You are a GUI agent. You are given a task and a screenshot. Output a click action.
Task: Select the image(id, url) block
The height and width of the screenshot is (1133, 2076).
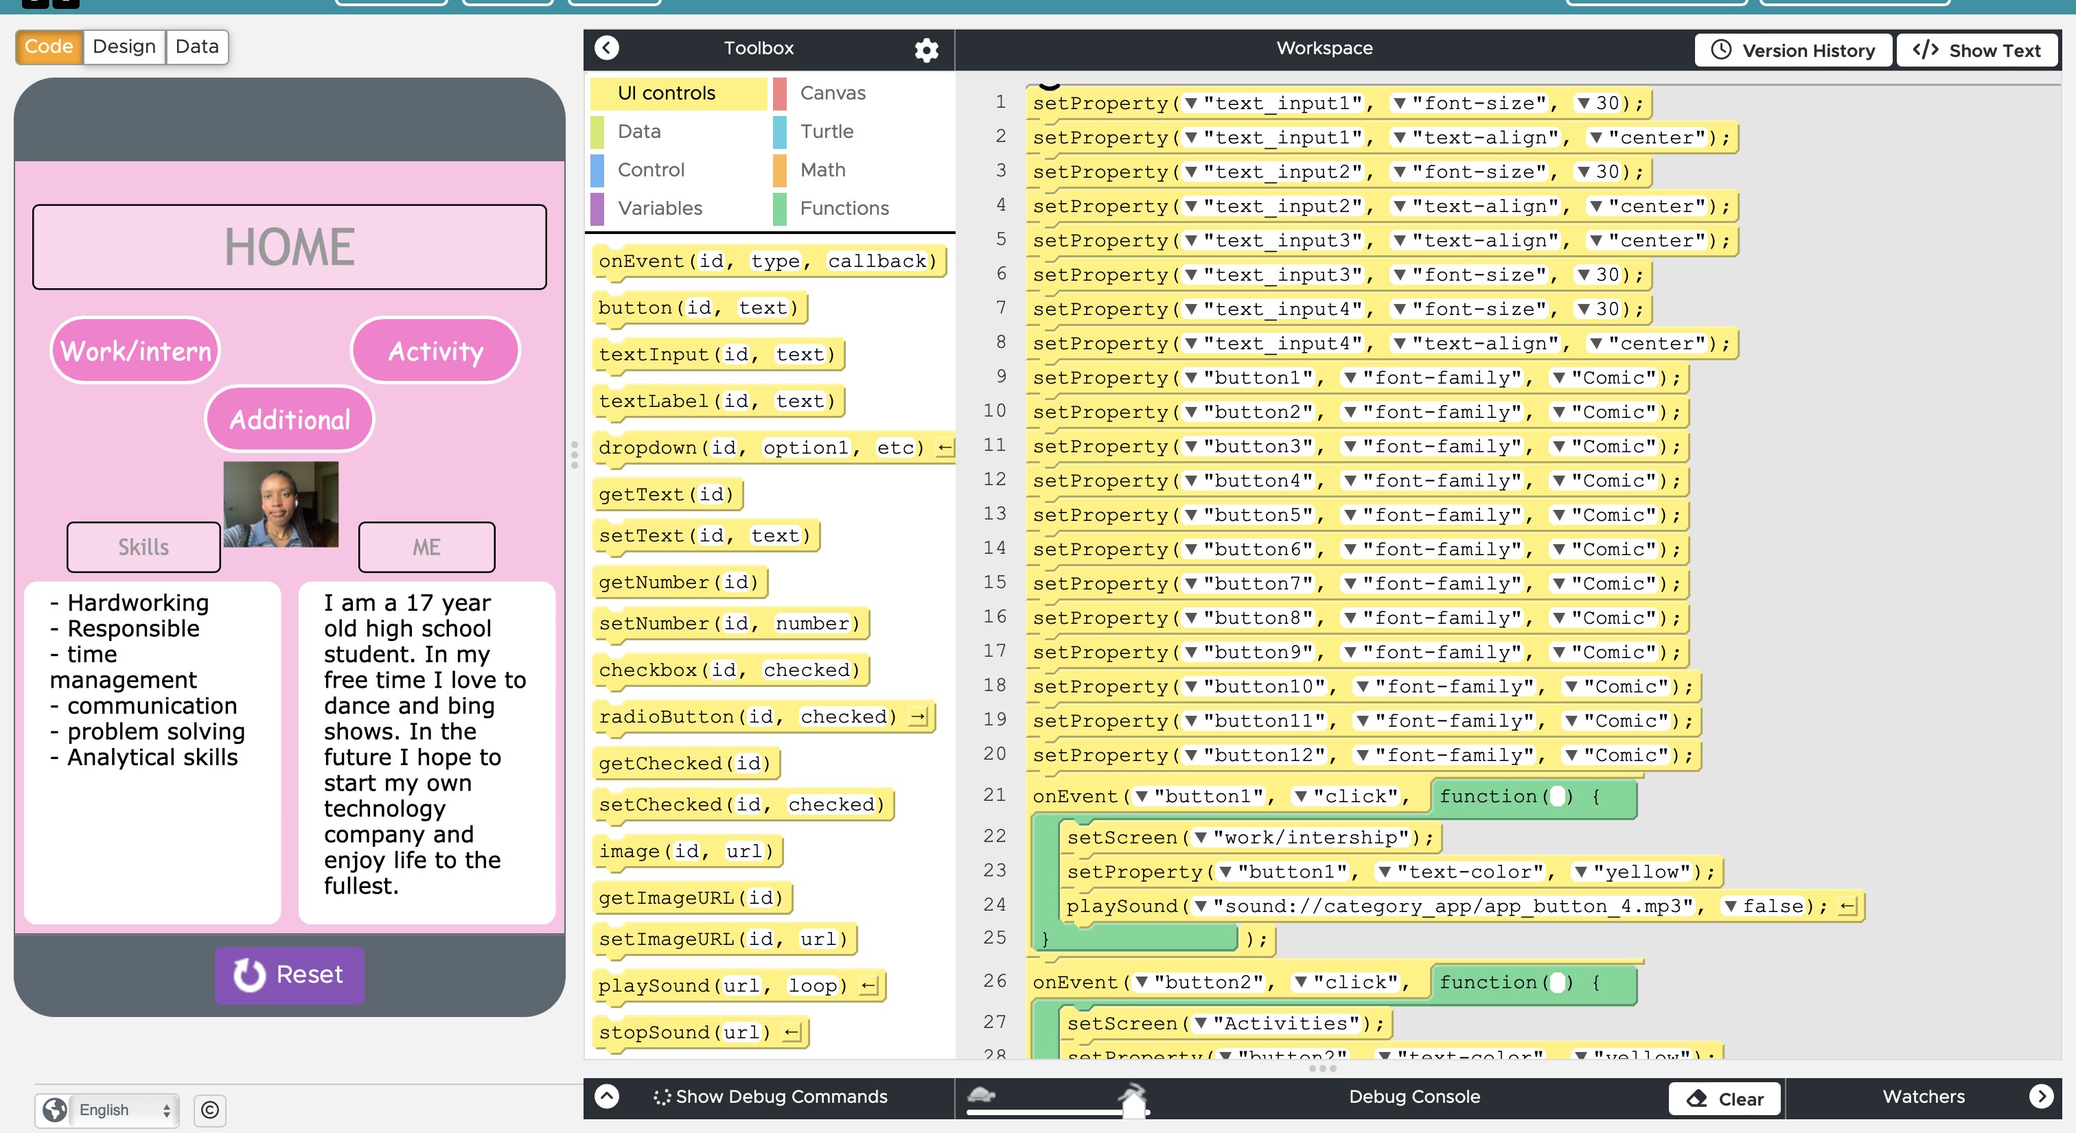pos(687,852)
